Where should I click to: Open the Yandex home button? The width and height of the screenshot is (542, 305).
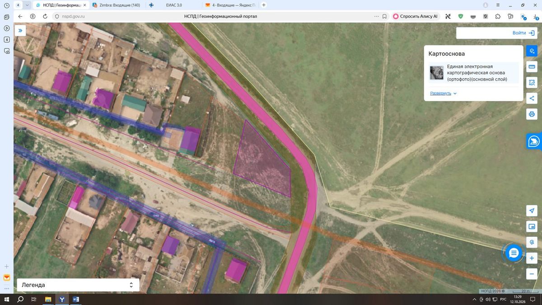33,16
